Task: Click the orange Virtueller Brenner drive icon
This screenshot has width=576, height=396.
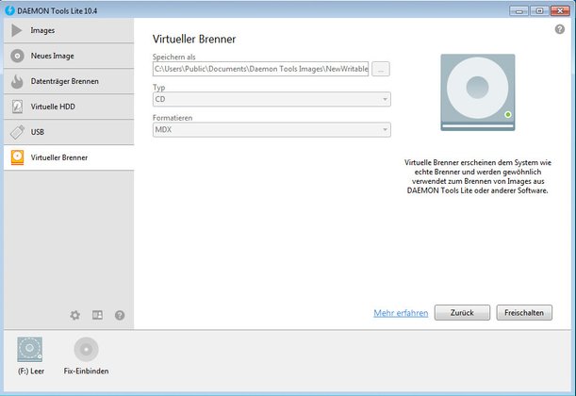Action: (x=17, y=157)
